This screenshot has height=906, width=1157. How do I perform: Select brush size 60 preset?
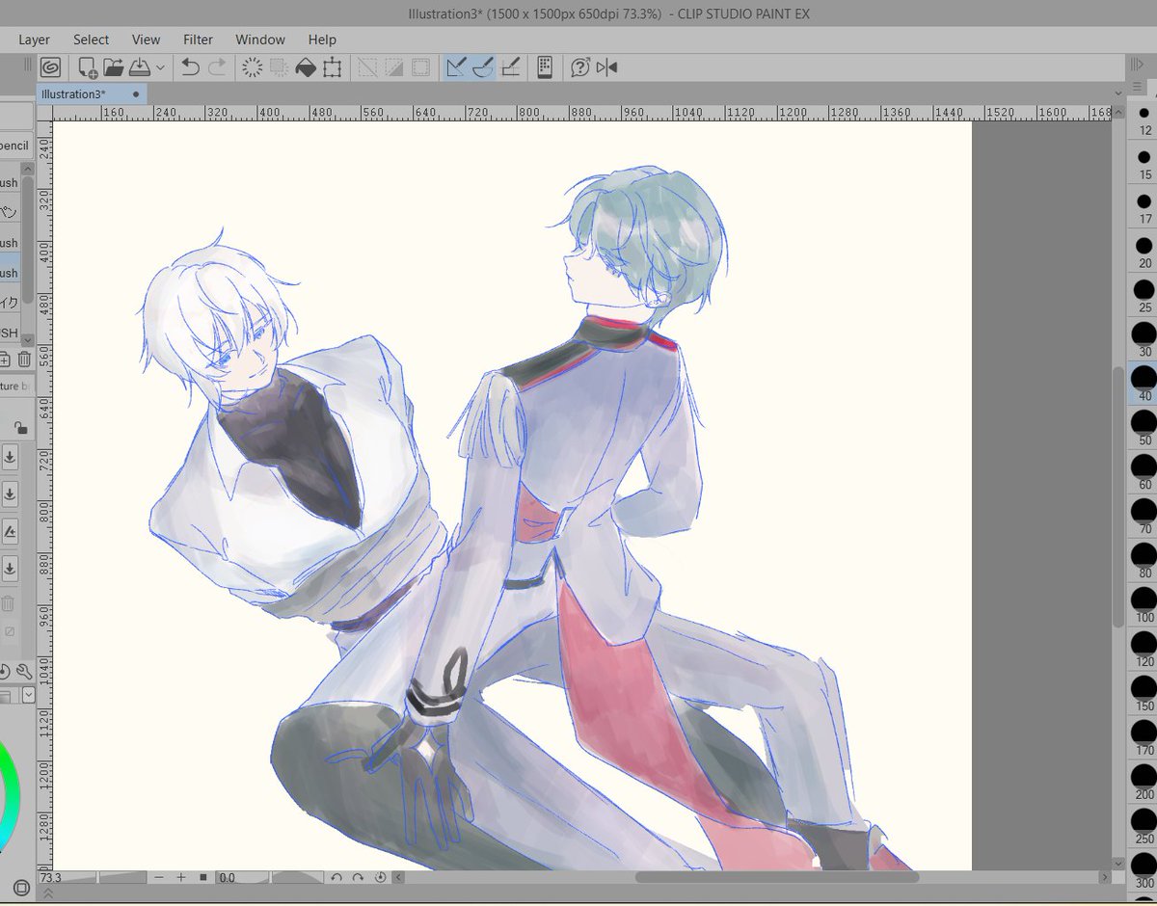point(1144,473)
